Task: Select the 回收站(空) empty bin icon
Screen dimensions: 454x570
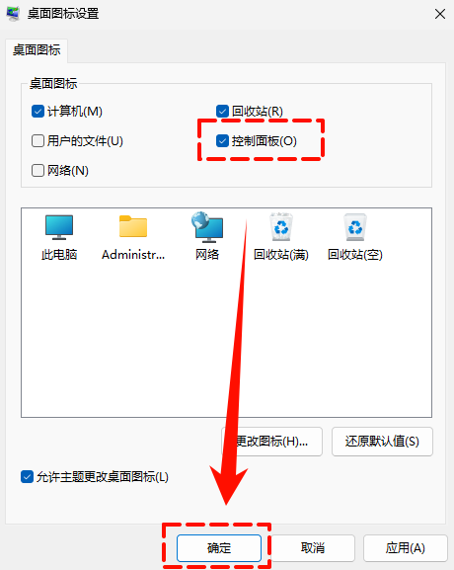Action: point(355,227)
